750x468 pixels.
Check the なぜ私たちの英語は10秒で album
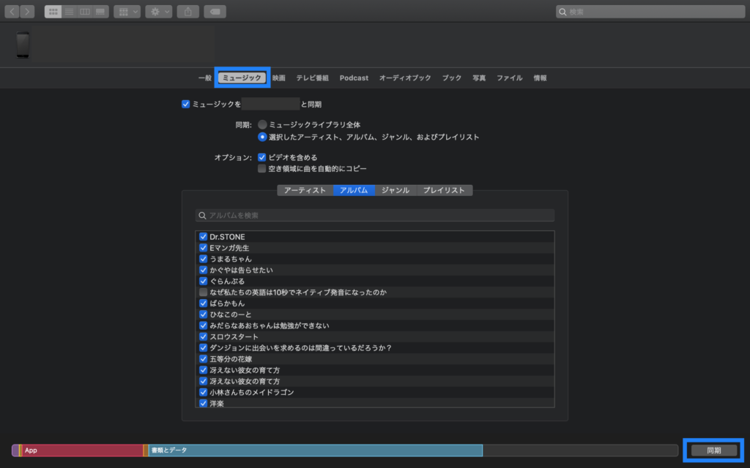click(204, 292)
